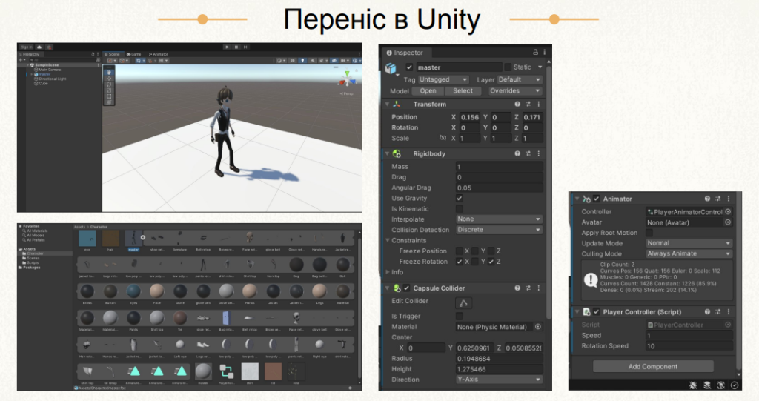This screenshot has height=401, width=759.
Task: Open Rigidbody component context menu
Action: 538,153
